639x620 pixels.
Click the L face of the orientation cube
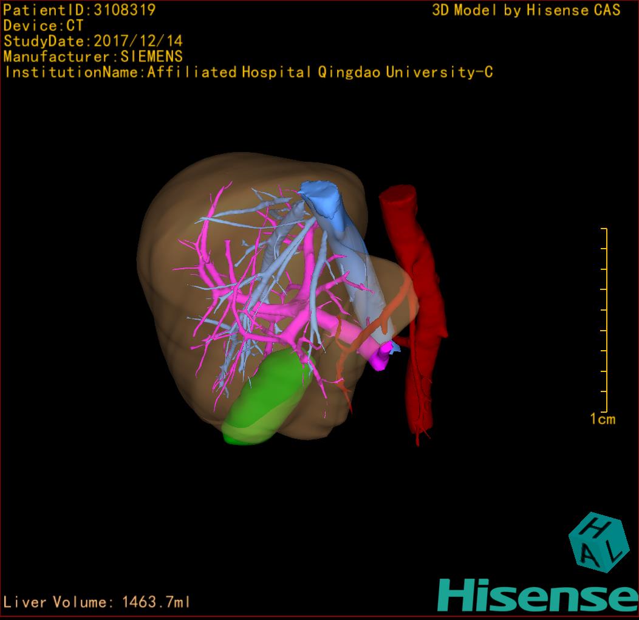(612, 551)
